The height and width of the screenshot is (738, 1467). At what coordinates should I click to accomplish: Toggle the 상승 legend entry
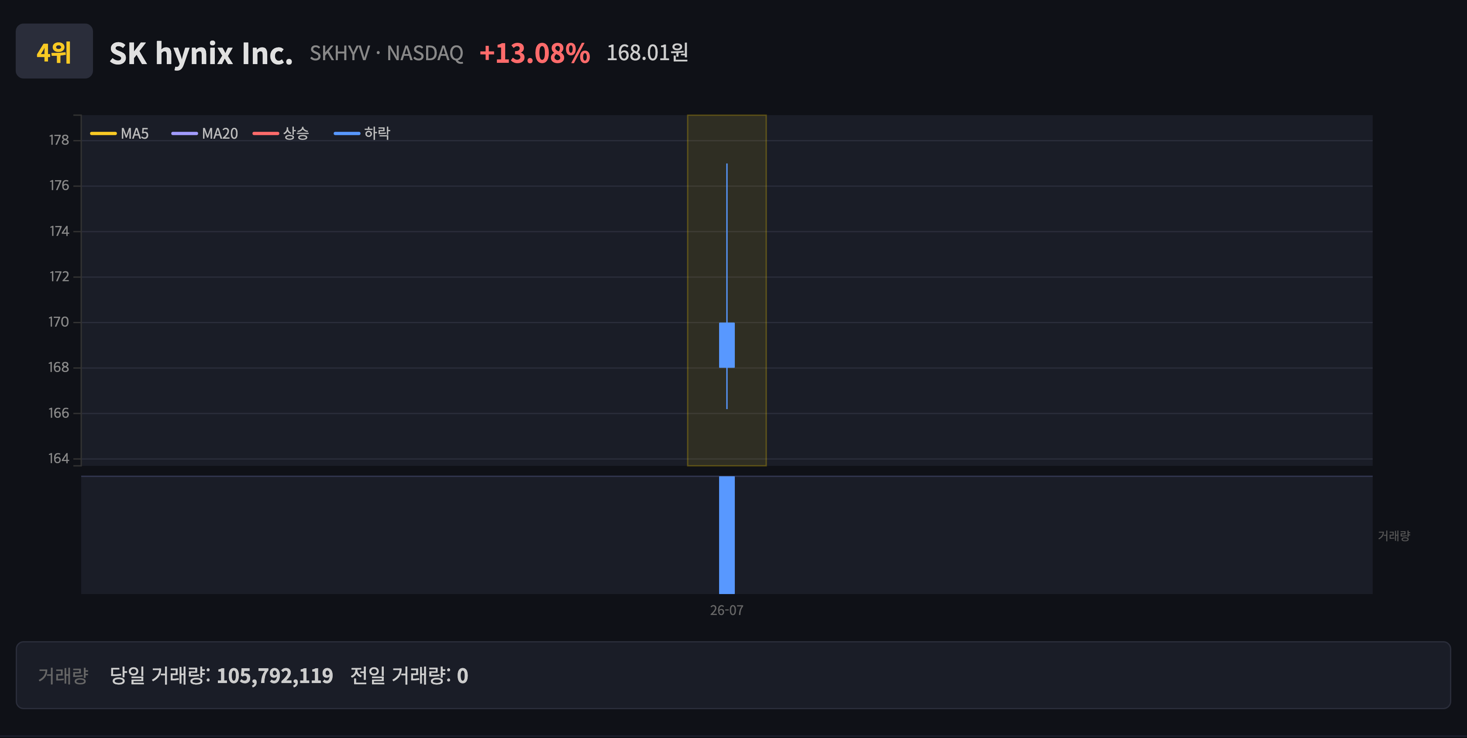pos(281,134)
